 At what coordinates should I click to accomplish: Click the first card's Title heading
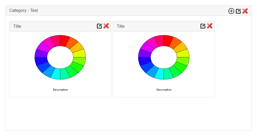click(17, 26)
